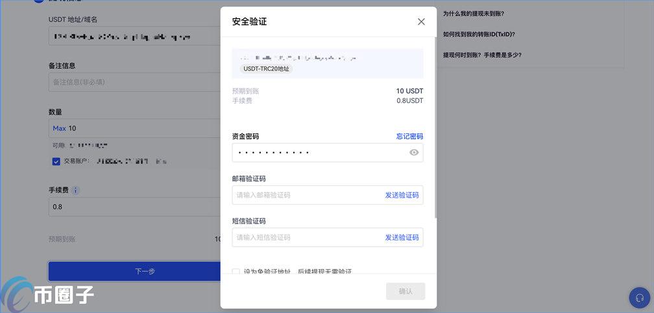Open customer support headset chat button
This screenshot has width=654, height=313.
639,297
